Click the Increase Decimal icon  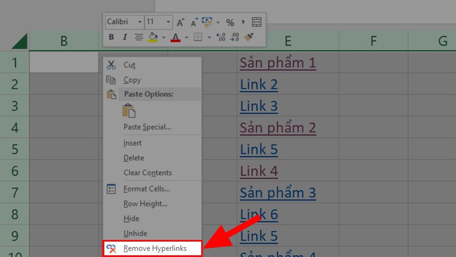[221, 38]
